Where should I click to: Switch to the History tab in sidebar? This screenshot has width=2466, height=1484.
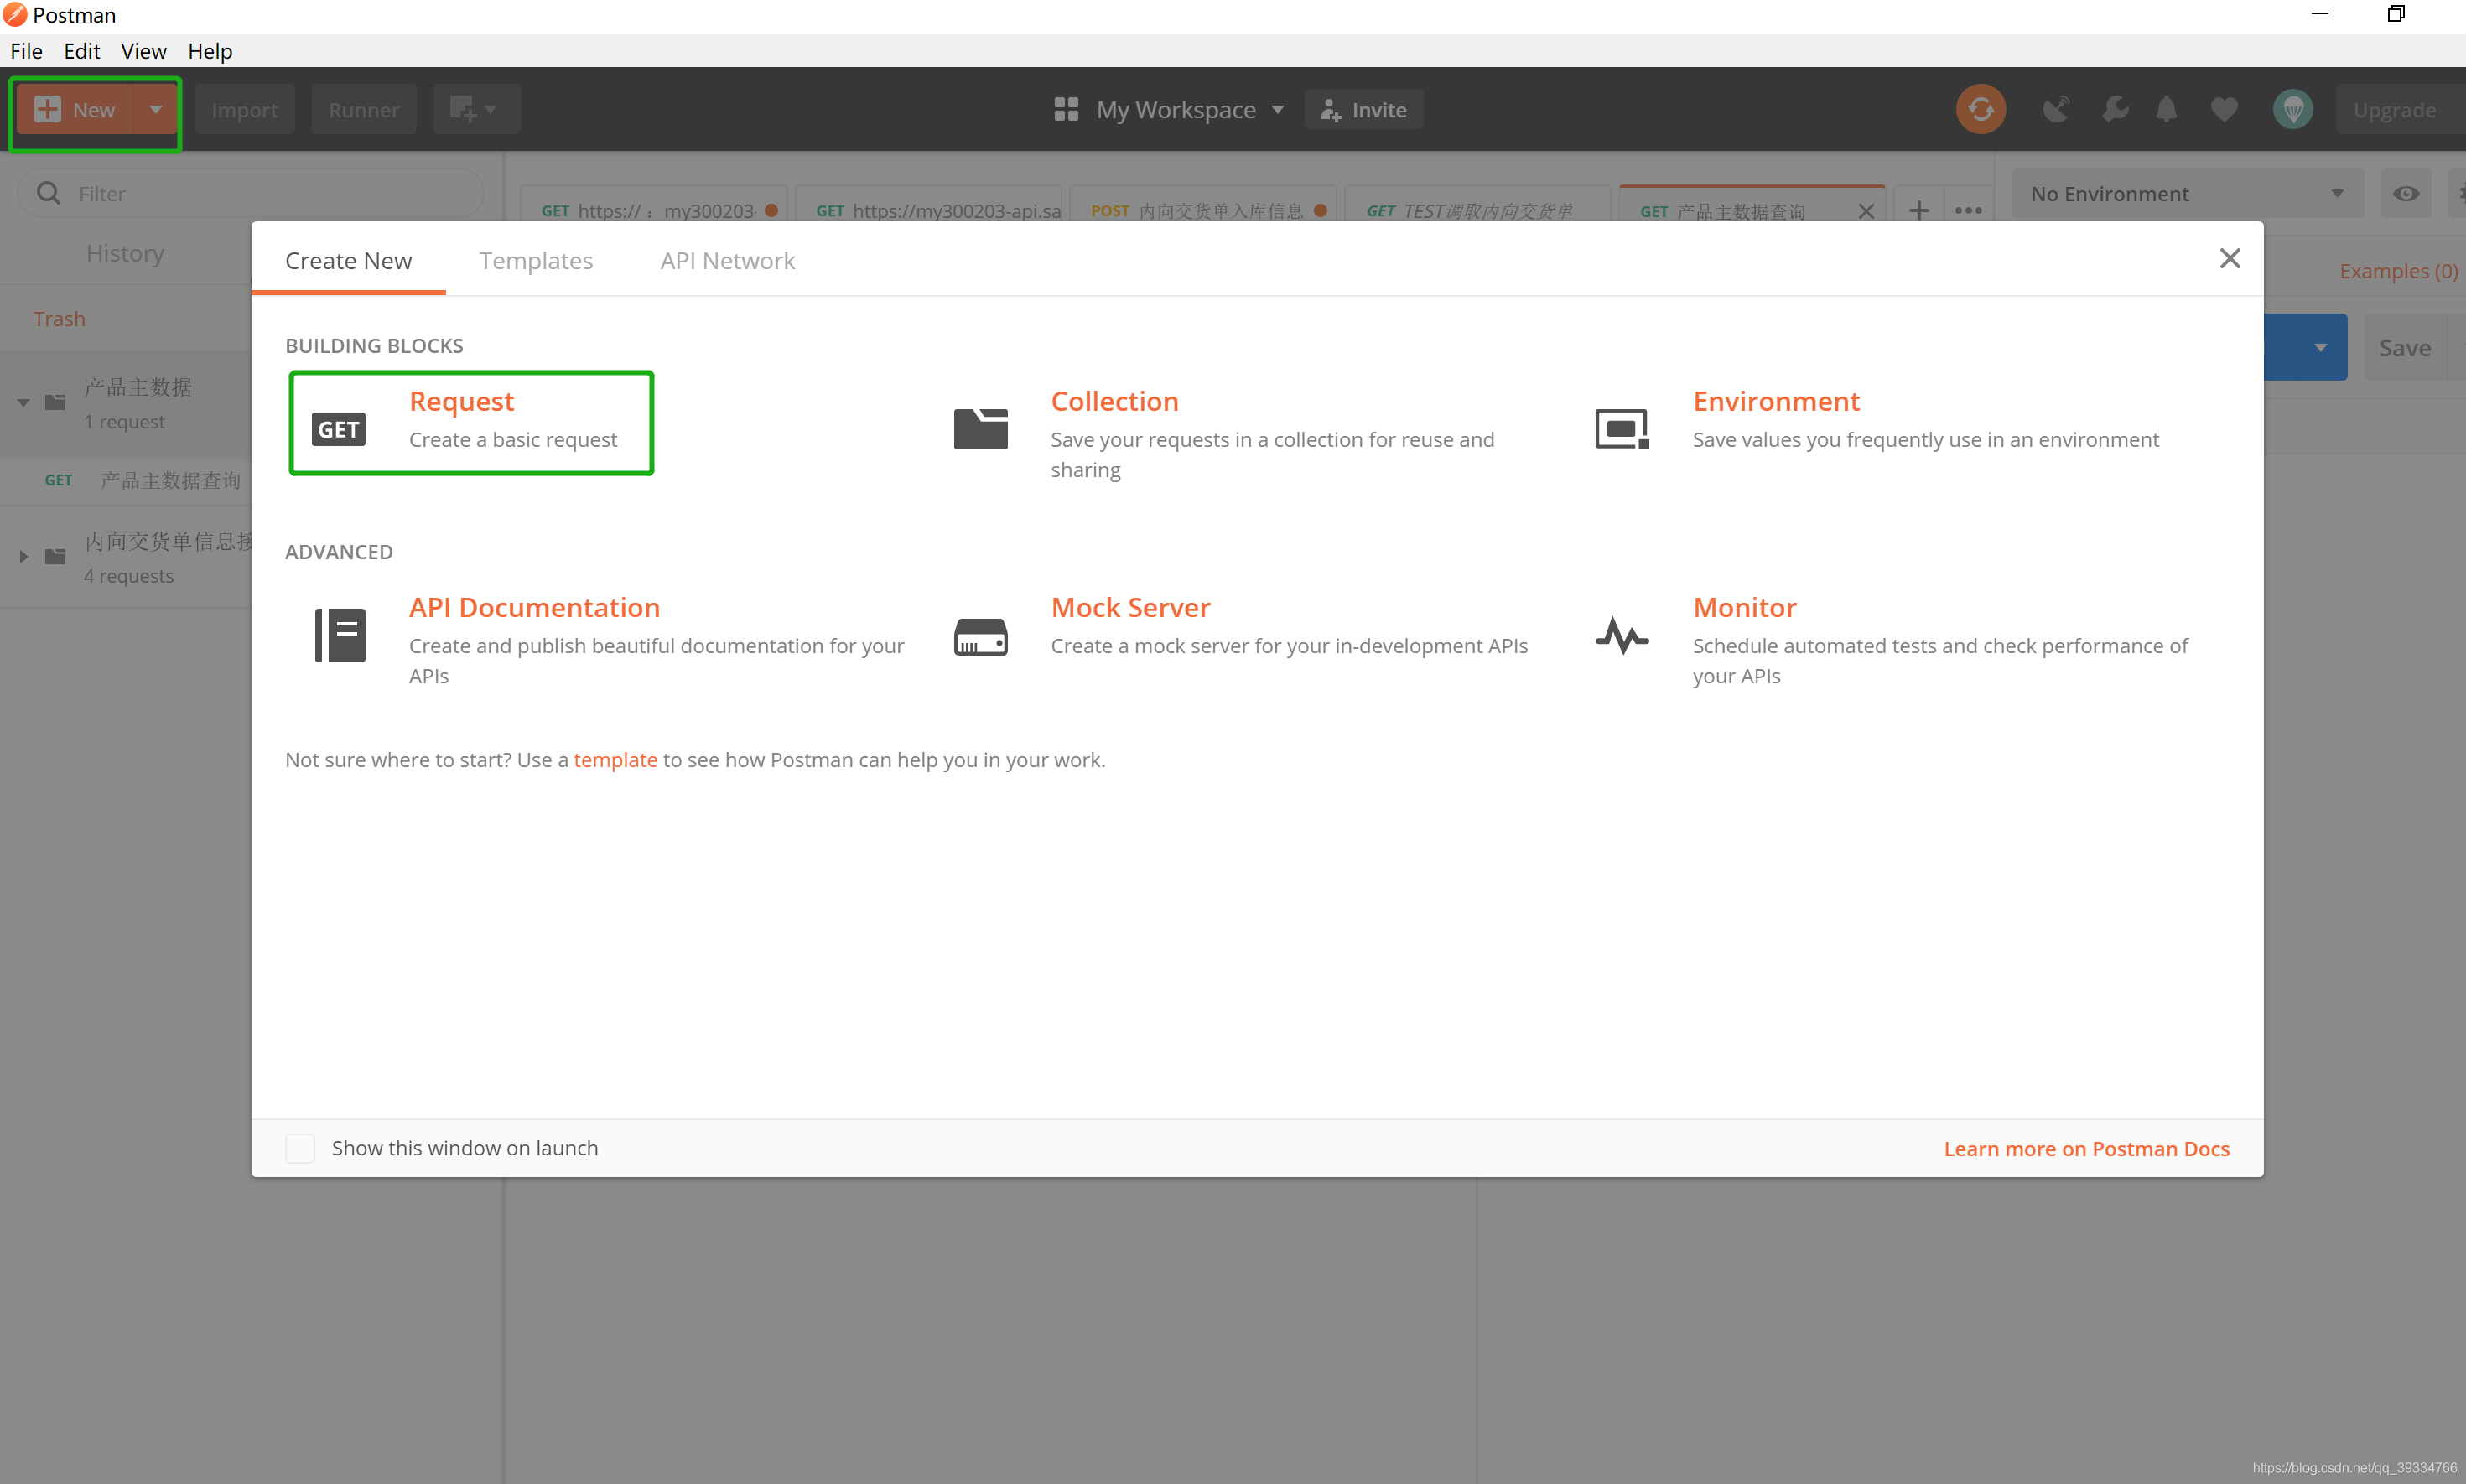(x=125, y=253)
